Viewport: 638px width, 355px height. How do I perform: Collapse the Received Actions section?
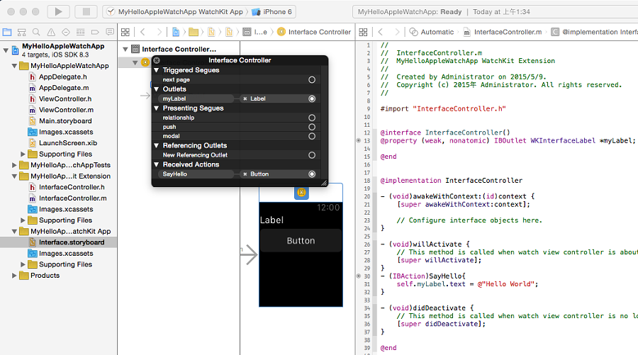[x=156, y=164]
